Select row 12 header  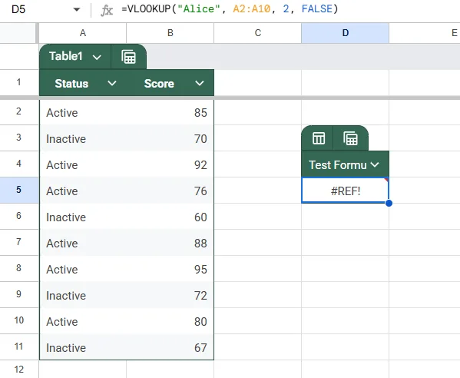point(18,370)
